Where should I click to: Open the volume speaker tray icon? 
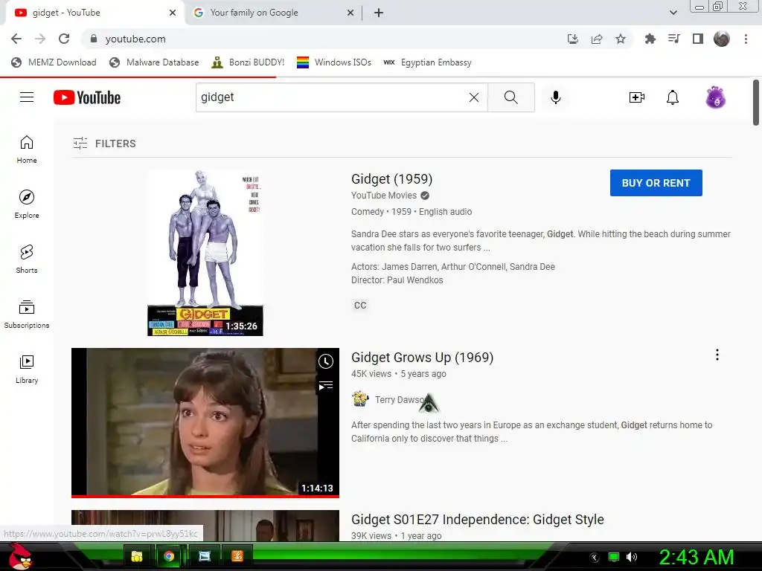[632, 557]
